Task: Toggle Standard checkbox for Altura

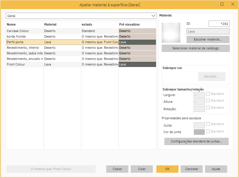Action: (x=208, y=101)
